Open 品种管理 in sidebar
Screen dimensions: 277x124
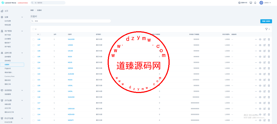[x=8, y=57]
